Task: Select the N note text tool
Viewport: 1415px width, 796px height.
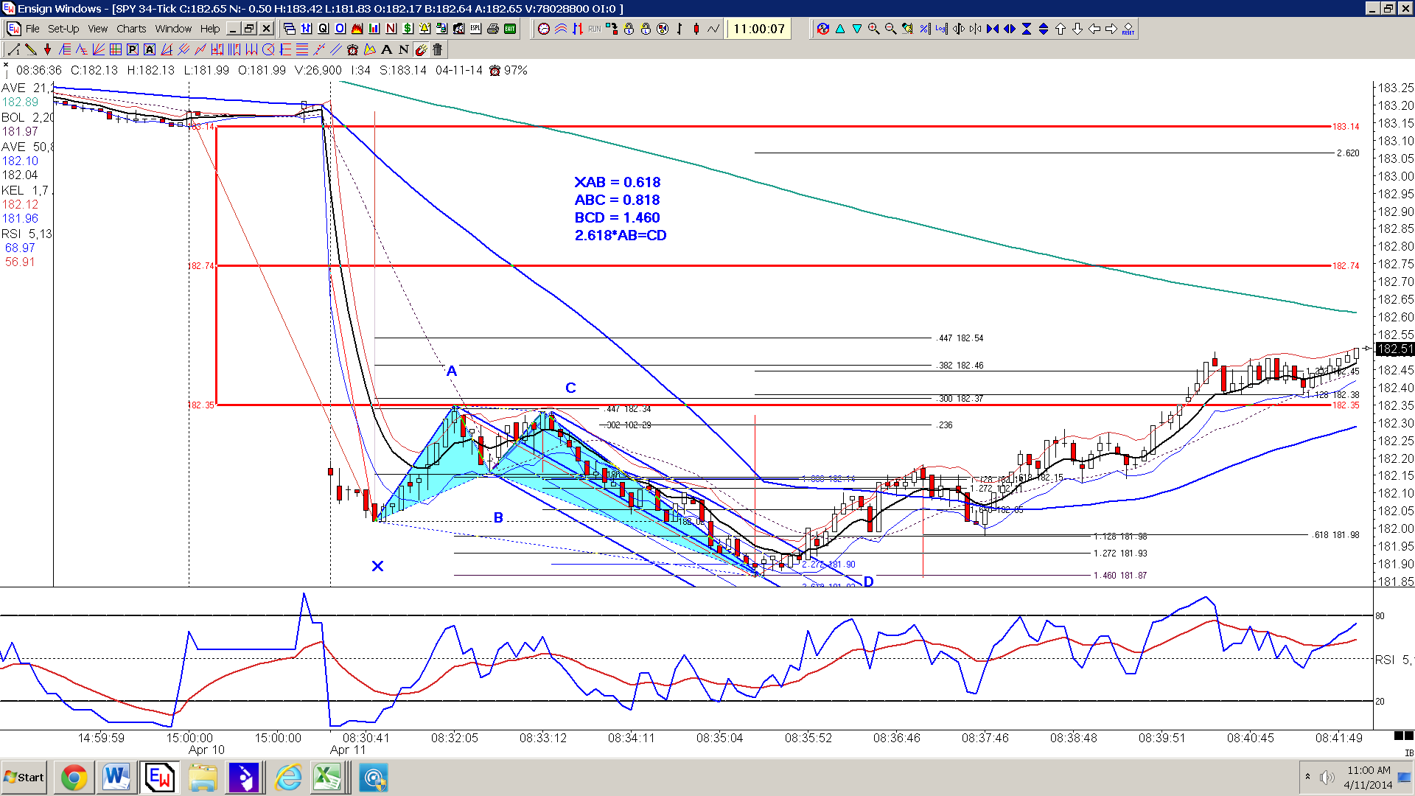Action: (403, 49)
